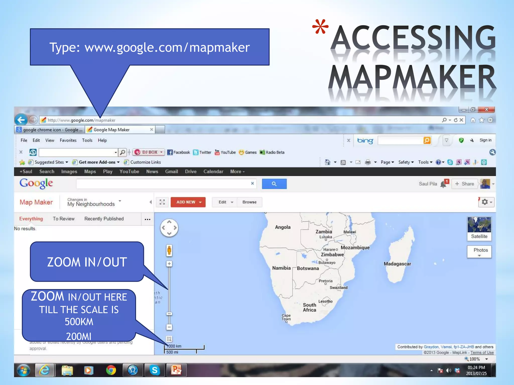514x385 pixels.
Task: Switch to the To Review tab
Action: point(64,219)
